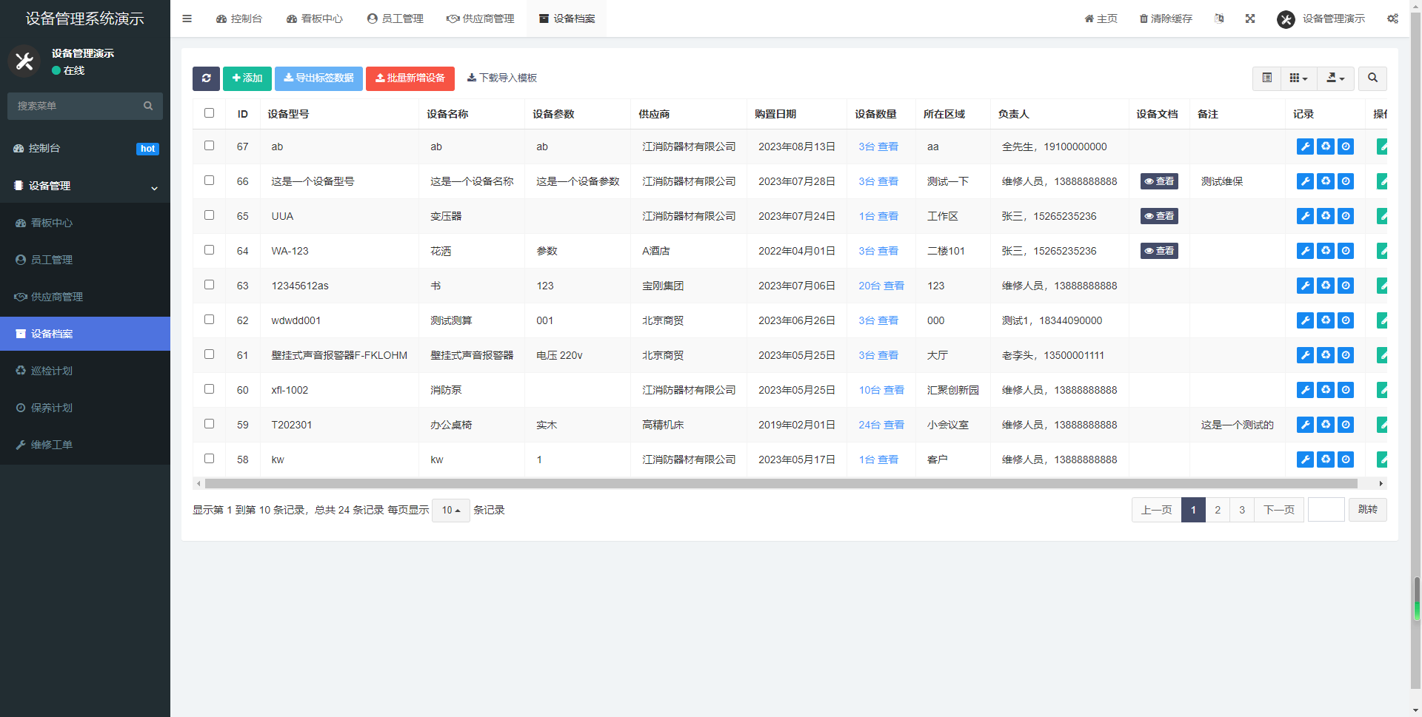1422x717 pixels.
Task: Collapse the 设备管理 sidebar menu
Action: coord(85,186)
